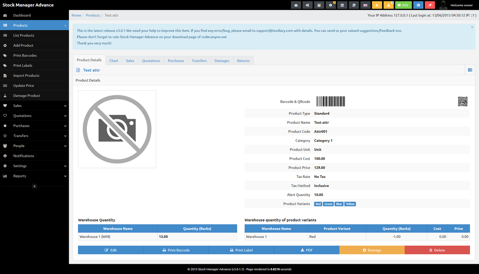Open the info notifications icon in top bar

coord(331,5)
